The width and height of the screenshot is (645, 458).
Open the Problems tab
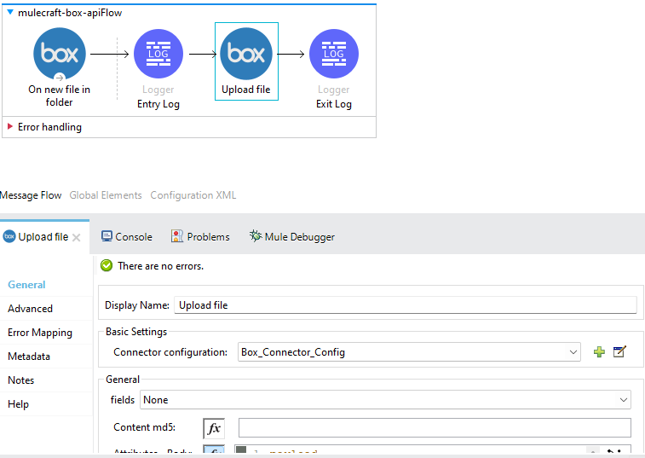click(x=200, y=237)
